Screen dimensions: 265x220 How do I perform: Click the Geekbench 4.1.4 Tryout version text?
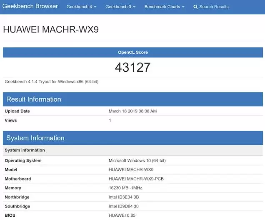click(x=52, y=82)
